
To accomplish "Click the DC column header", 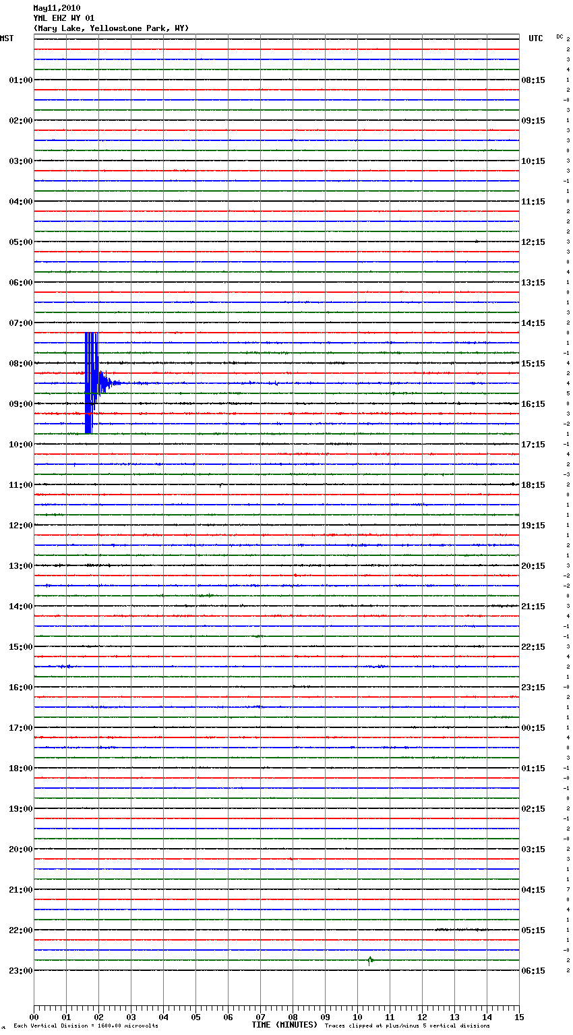I will [x=560, y=36].
